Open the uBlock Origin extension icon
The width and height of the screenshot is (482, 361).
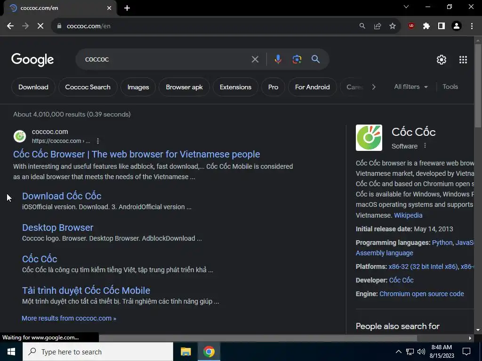[x=411, y=26]
